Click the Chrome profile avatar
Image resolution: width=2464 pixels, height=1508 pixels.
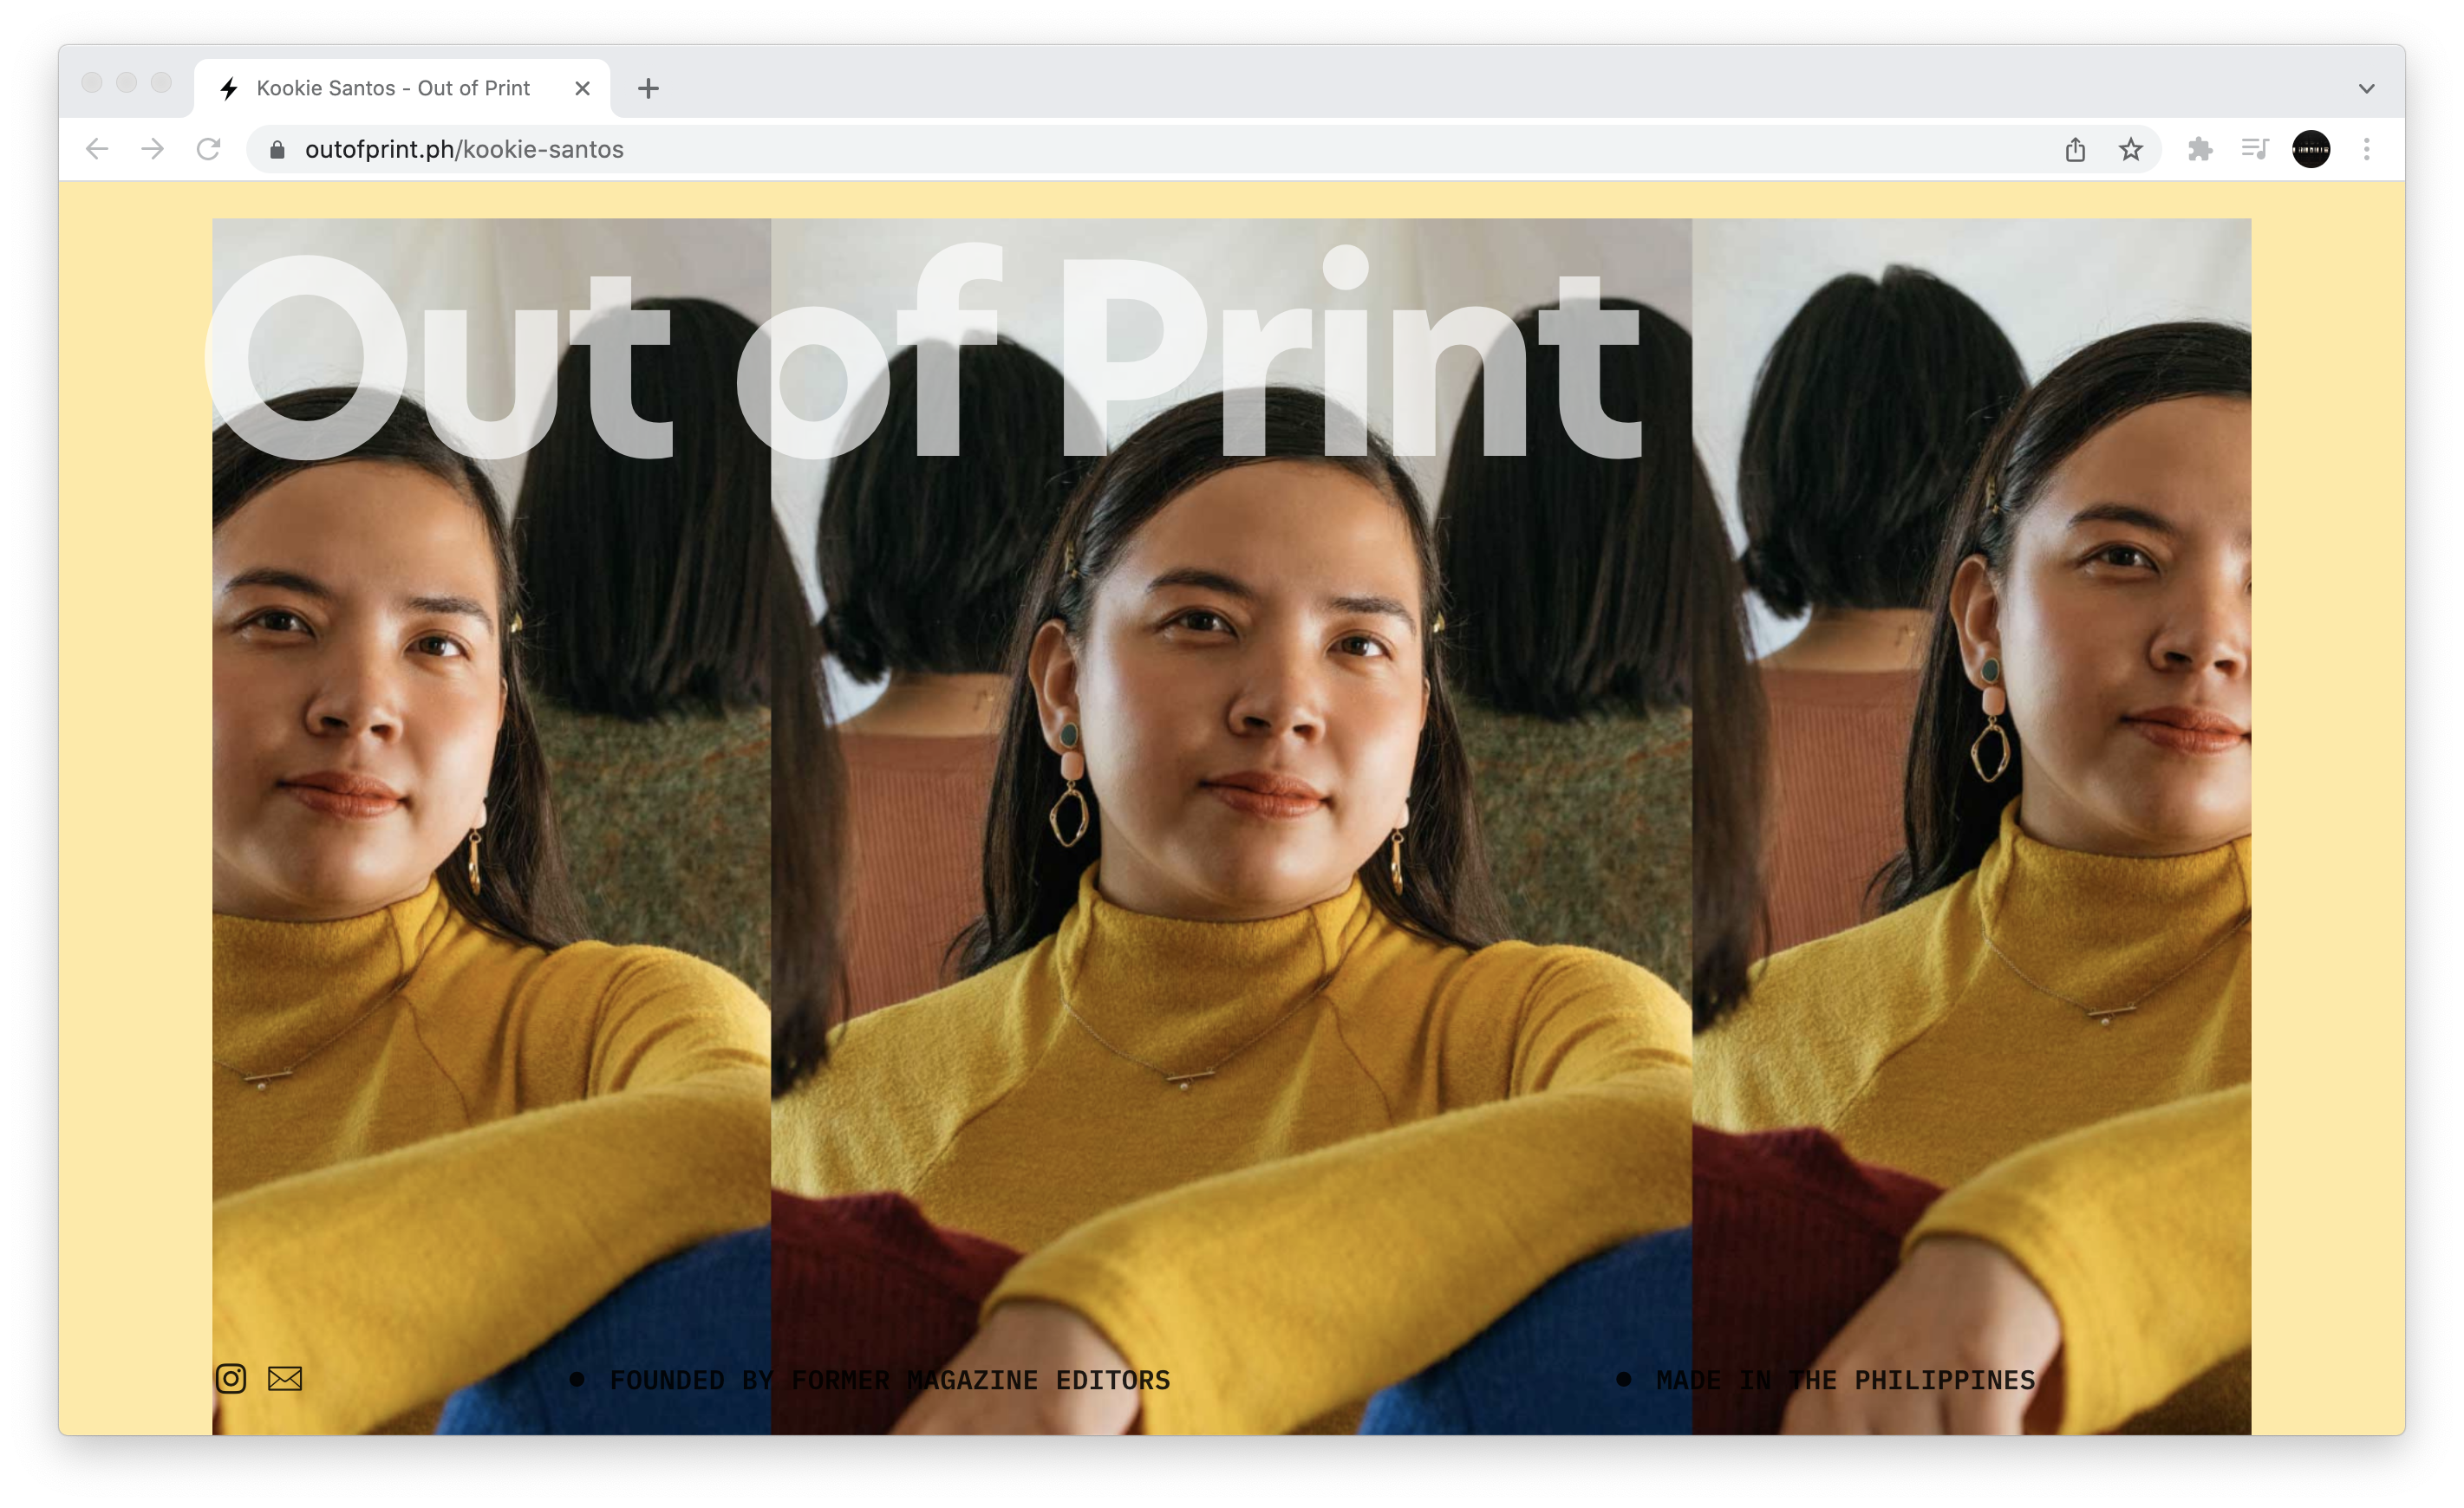tap(2311, 150)
